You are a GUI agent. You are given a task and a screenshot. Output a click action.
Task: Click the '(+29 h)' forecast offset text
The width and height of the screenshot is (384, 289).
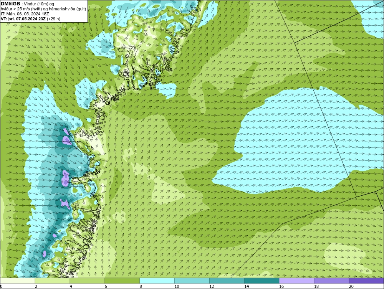point(53,18)
